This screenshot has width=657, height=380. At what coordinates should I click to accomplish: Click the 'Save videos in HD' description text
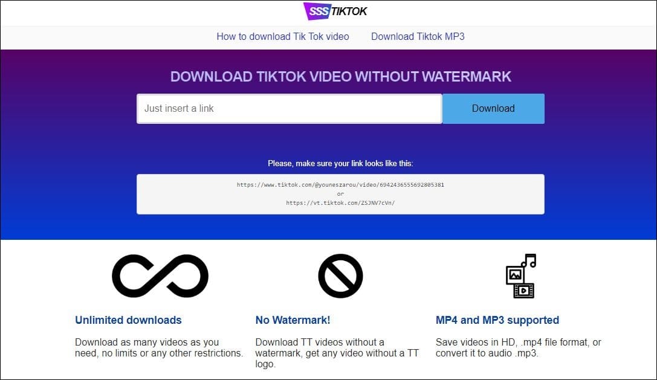pyautogui.click(x=519, y=348)
